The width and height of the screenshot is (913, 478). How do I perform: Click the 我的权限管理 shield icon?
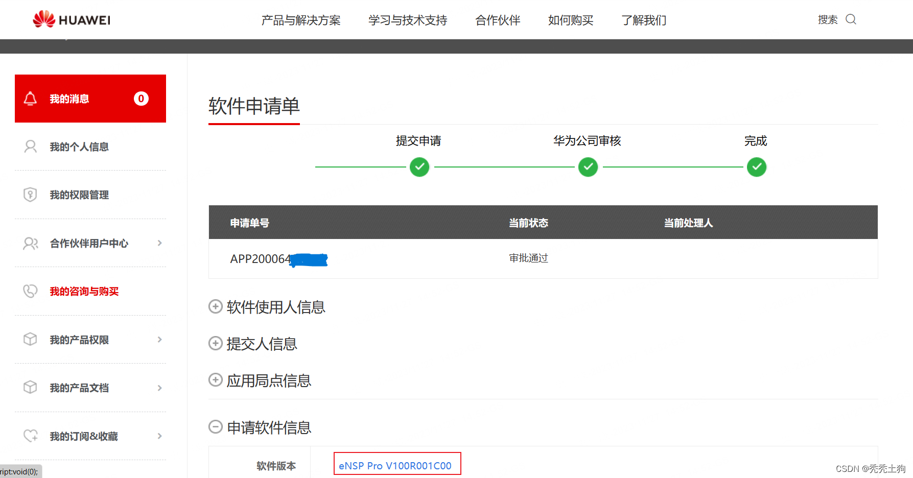(x=31, y=195)
